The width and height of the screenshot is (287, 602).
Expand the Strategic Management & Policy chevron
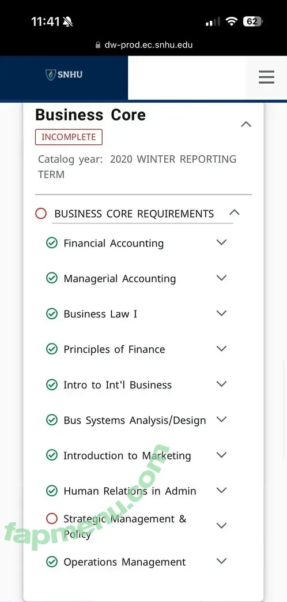click(221, 526)
